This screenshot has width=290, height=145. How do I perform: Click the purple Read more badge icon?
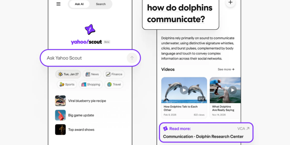pos(165,128)
